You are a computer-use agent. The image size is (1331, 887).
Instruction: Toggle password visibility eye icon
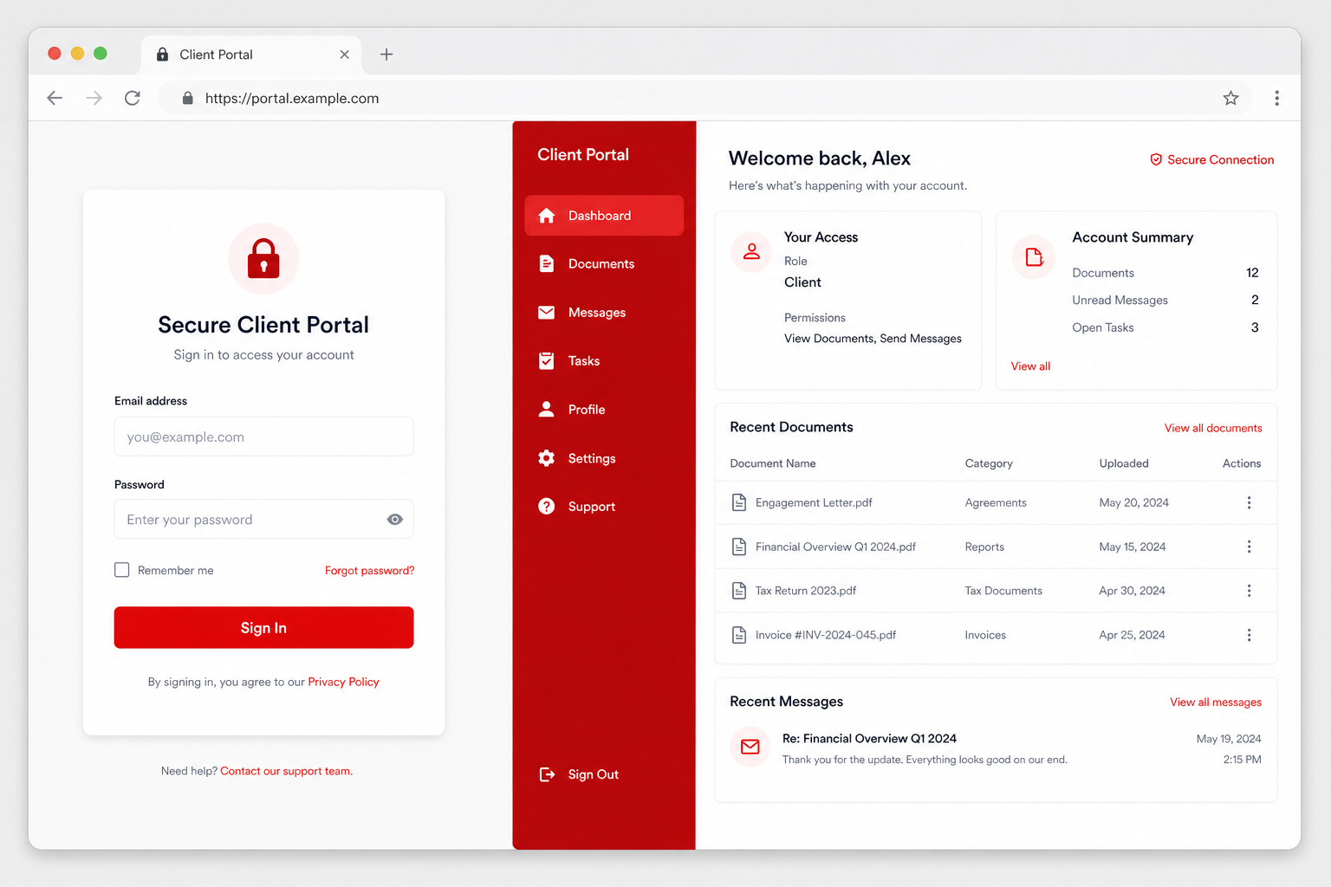tap(395, 520)
